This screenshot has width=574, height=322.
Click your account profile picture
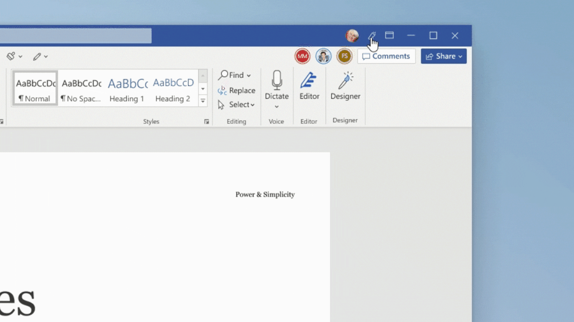click(351, 36)
